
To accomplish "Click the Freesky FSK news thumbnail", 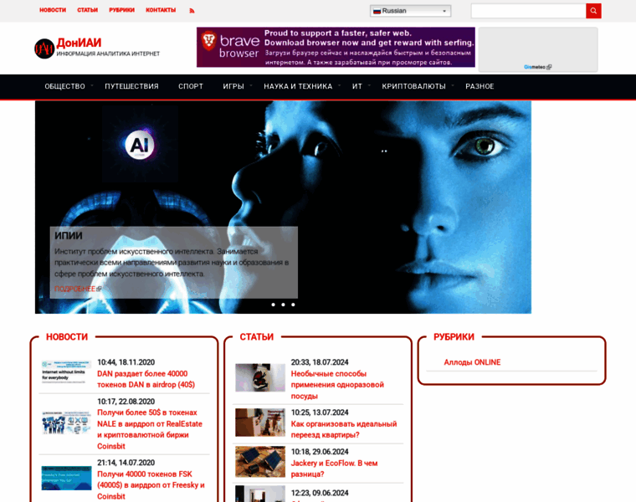I will coord(66,478).
